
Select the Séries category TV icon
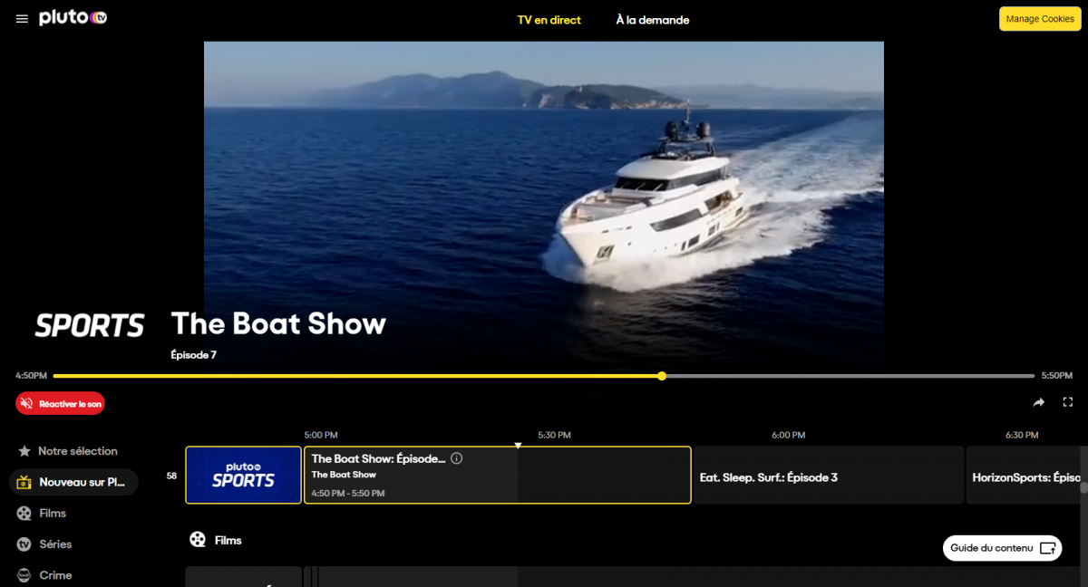click(24, 544)
